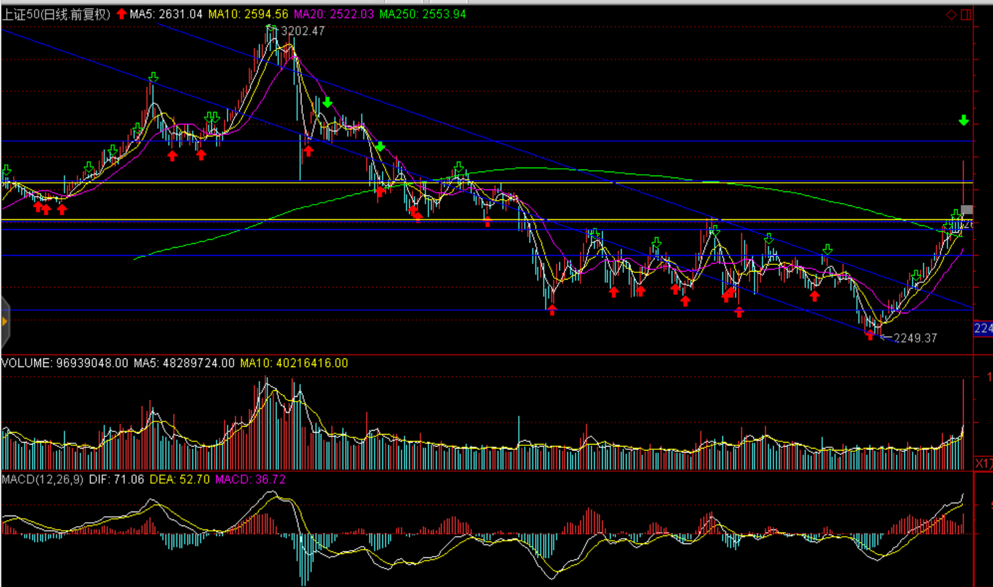Click the gray square marker on the latest candle

(967, 210)
